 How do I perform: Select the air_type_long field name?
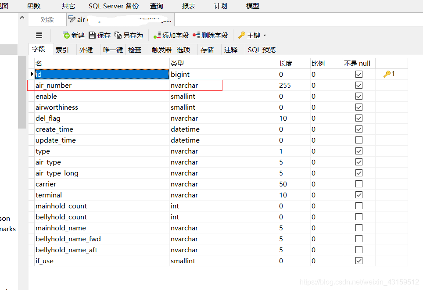(57, 173)
